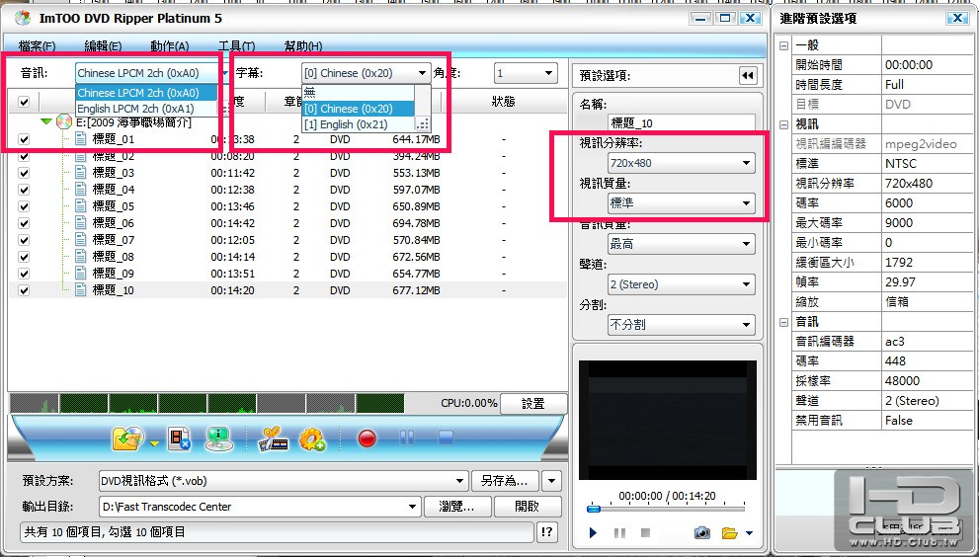Open the DVD info toolbar icon
Image resolution: width=979 pixels, height=557 pixels.
tap(219, 438)
